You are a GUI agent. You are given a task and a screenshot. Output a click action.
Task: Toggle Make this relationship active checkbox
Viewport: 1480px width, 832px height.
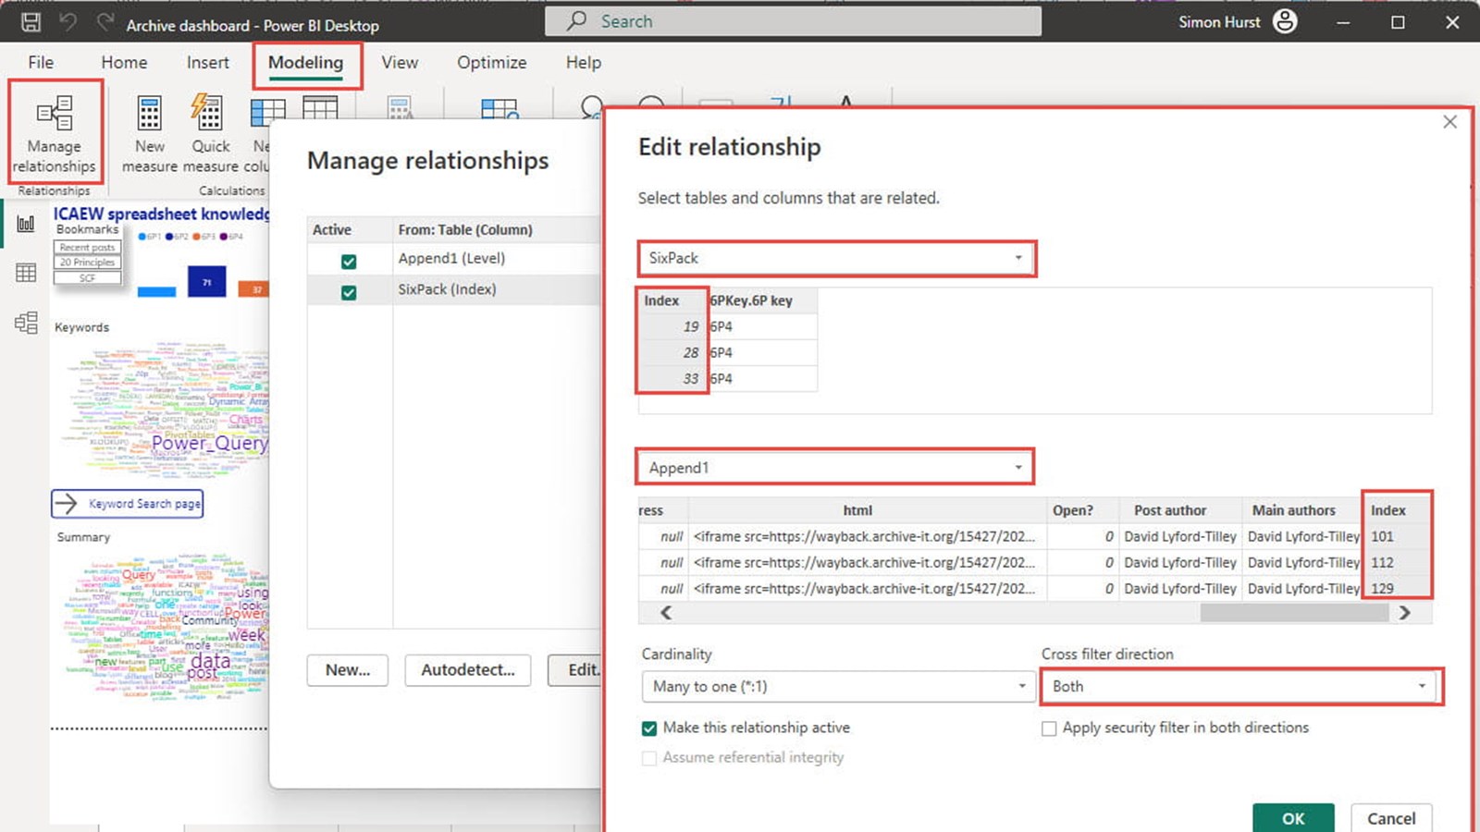[649, 728]
